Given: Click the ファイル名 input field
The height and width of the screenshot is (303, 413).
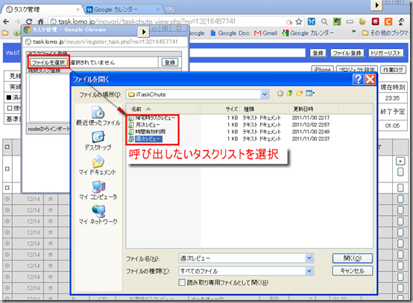Looking at the screenshot, I should tap(242, 258).
